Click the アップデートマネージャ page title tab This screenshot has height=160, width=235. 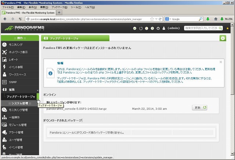pos(75,39)
